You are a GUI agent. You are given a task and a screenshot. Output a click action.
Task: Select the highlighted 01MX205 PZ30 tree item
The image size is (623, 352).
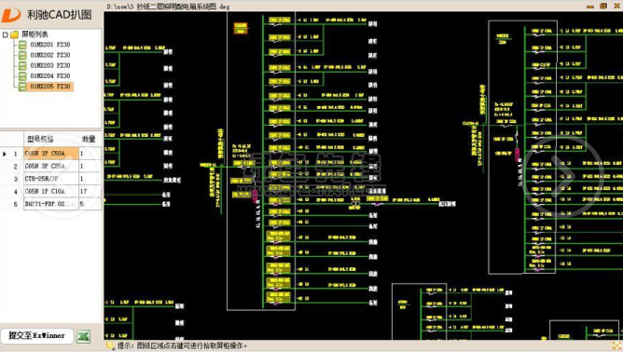click(x=50, y=86)
